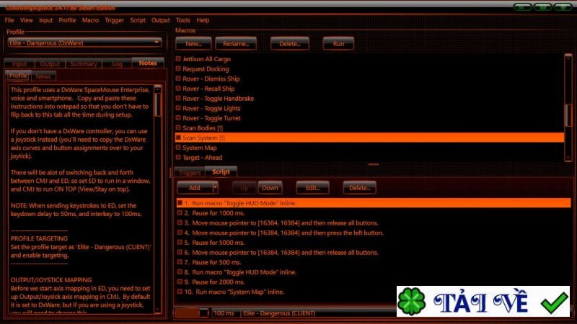Screen dimensions: 577x324
Task: Click Elite - Dangerous (CLIENT) in status bar
Action: click(279, 313)
